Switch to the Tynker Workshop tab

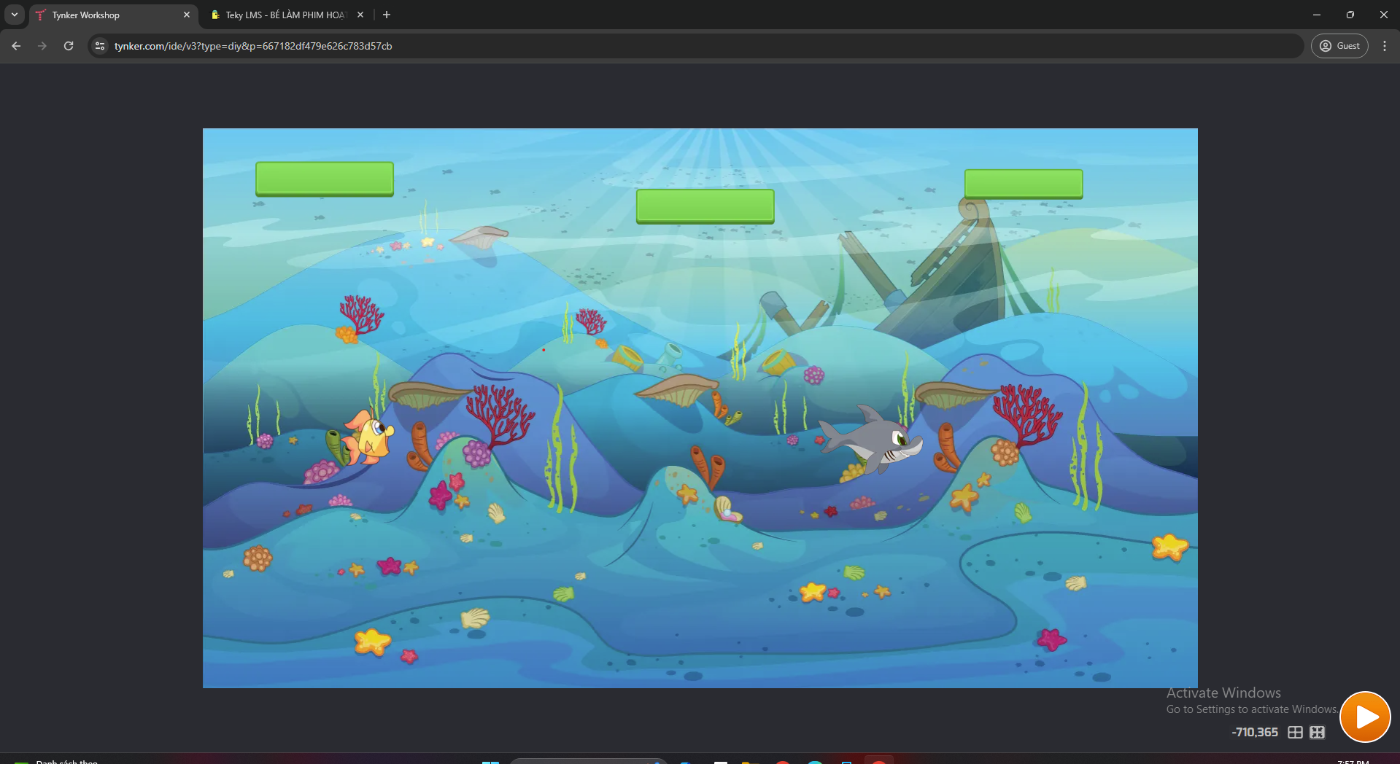click(x=113, y=15)
